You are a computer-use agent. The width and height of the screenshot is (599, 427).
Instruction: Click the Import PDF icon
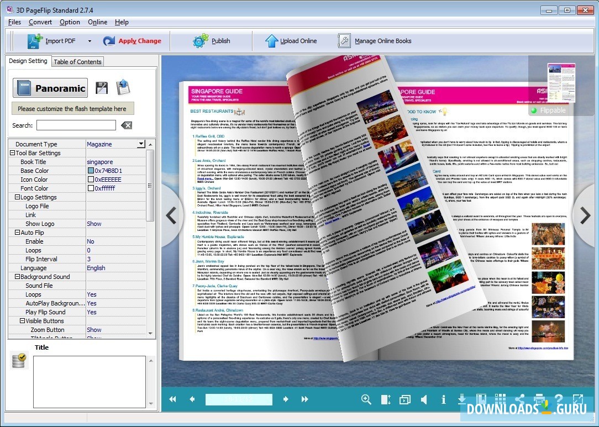click(35, 41)
